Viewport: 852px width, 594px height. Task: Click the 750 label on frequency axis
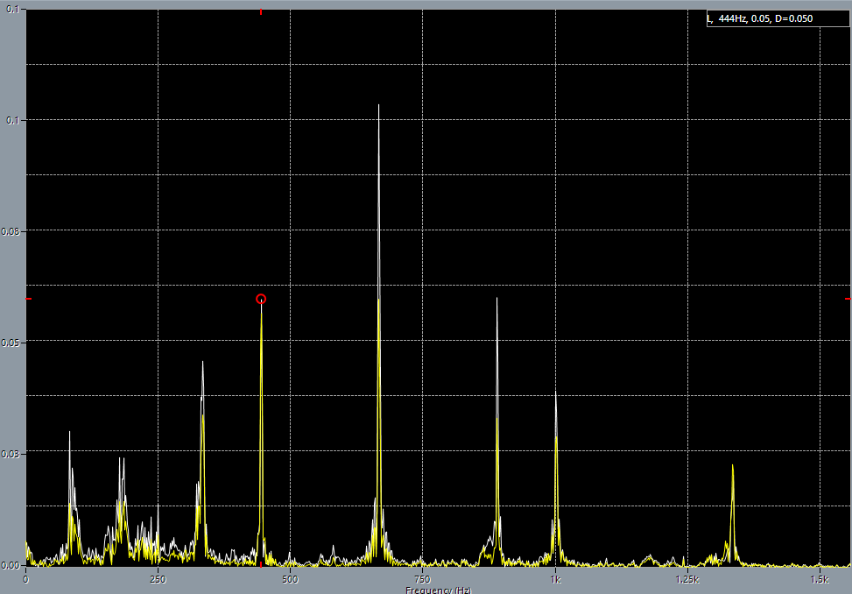(422, 580)
